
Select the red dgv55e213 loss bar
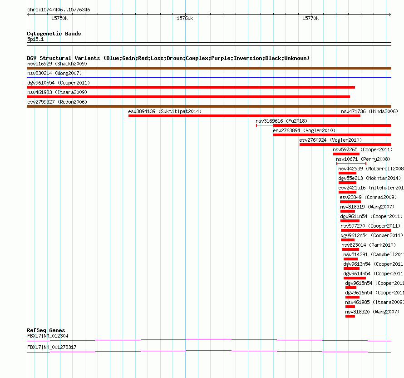coord(347,183)
